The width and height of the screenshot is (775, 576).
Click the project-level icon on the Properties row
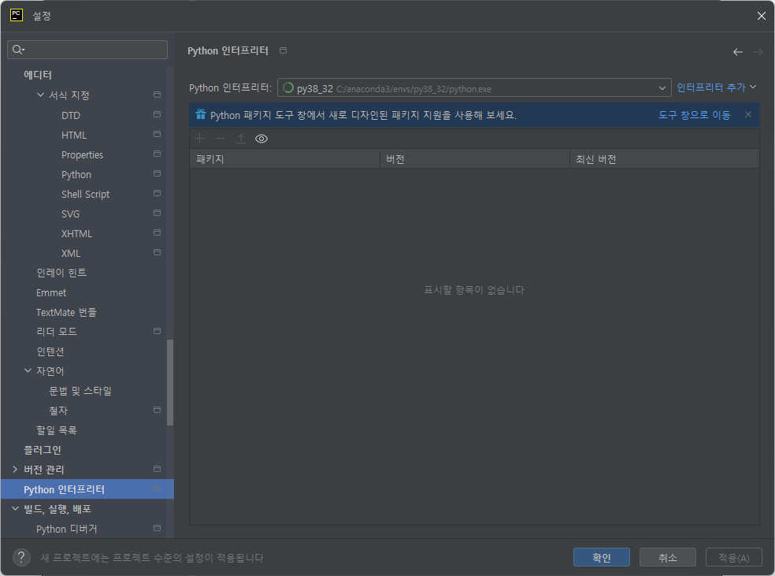(158, 154)
